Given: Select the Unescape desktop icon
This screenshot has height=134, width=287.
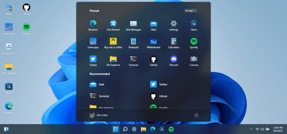Looking at the screenshot, I should (x=9, y=29).
